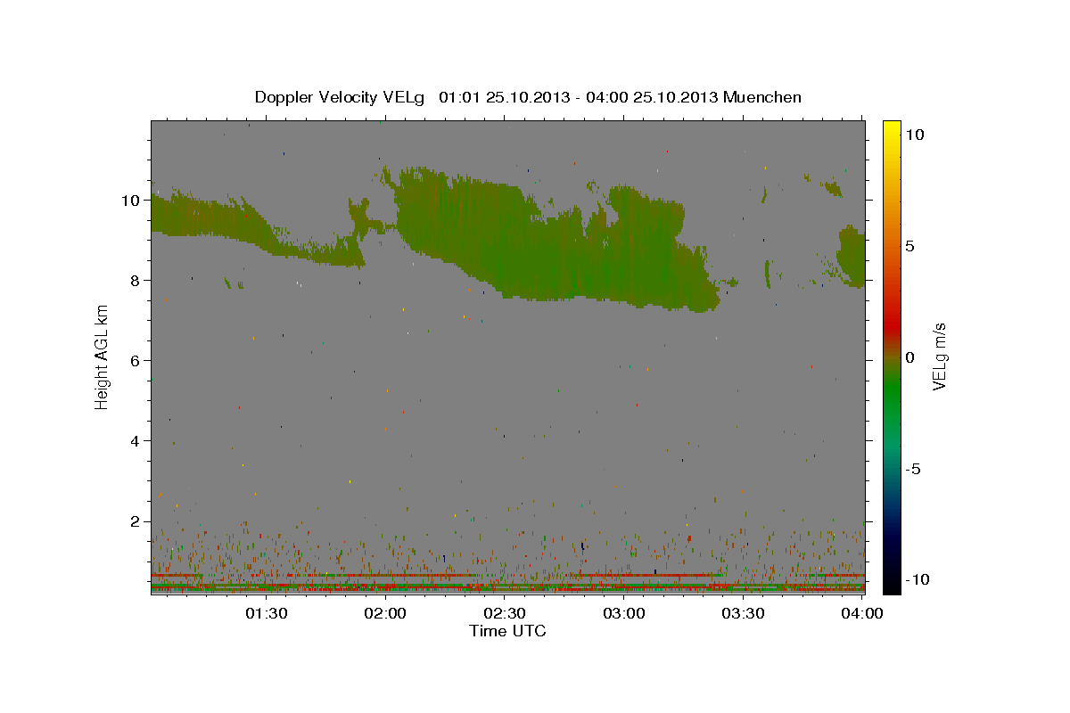
Task: Click the '03:30' time tick label
Action: tap(743, 613)
